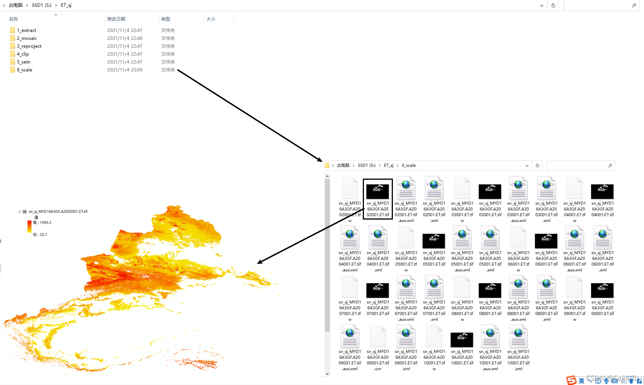Select A2005001.ET.tif.aux.xml file
This screenshot has width=644, height=385.
tap(462, 249)
